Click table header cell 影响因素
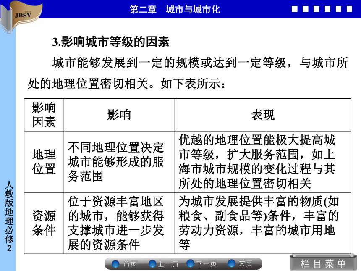Viewport: 361px width, 271px height. pos(44,115)
